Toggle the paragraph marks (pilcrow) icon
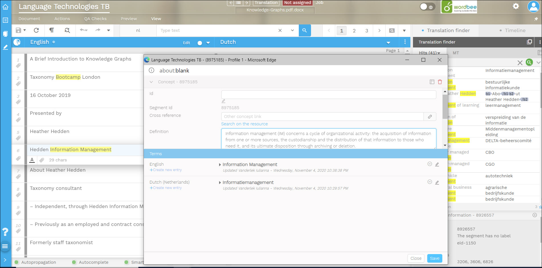542x268 pixels. click(x=52, y=30)
